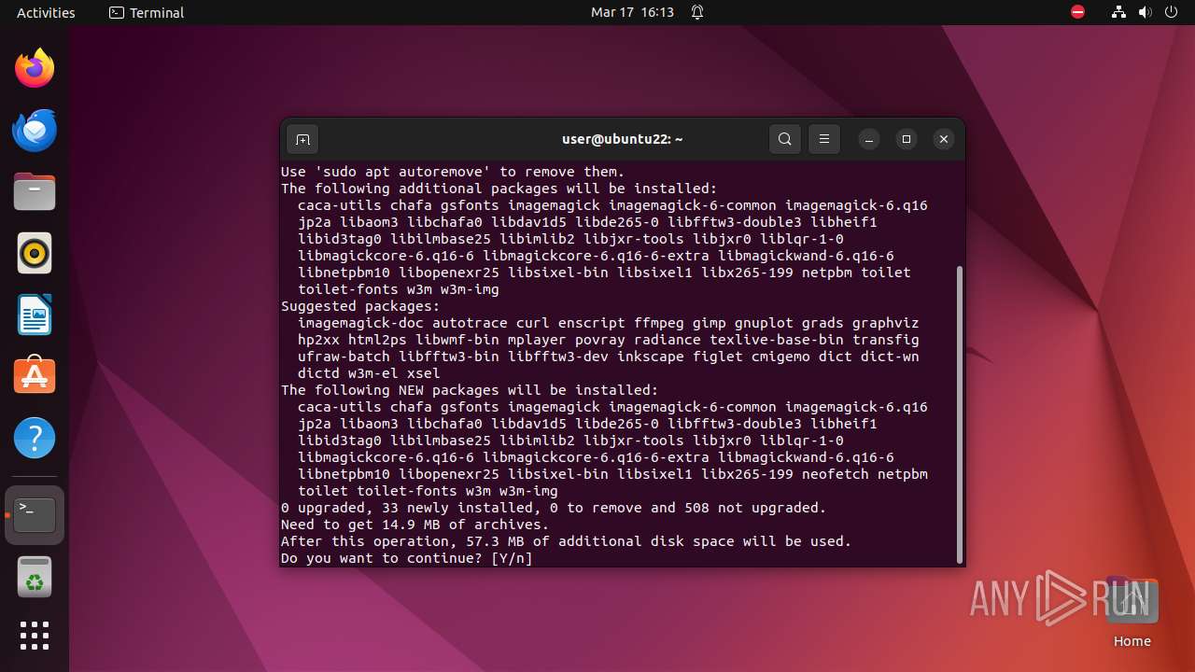Open the volume speaker icon
Image resolution: width=1195 pixels, height=672 pixels.
click(1146, 12)
